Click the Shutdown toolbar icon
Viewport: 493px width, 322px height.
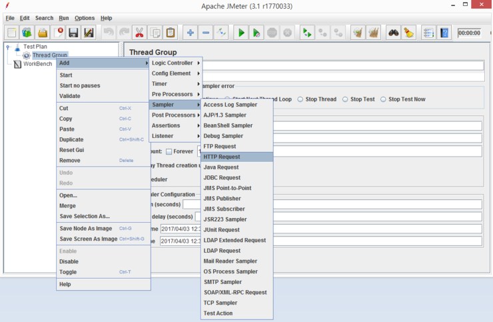(x=287, y=33)
